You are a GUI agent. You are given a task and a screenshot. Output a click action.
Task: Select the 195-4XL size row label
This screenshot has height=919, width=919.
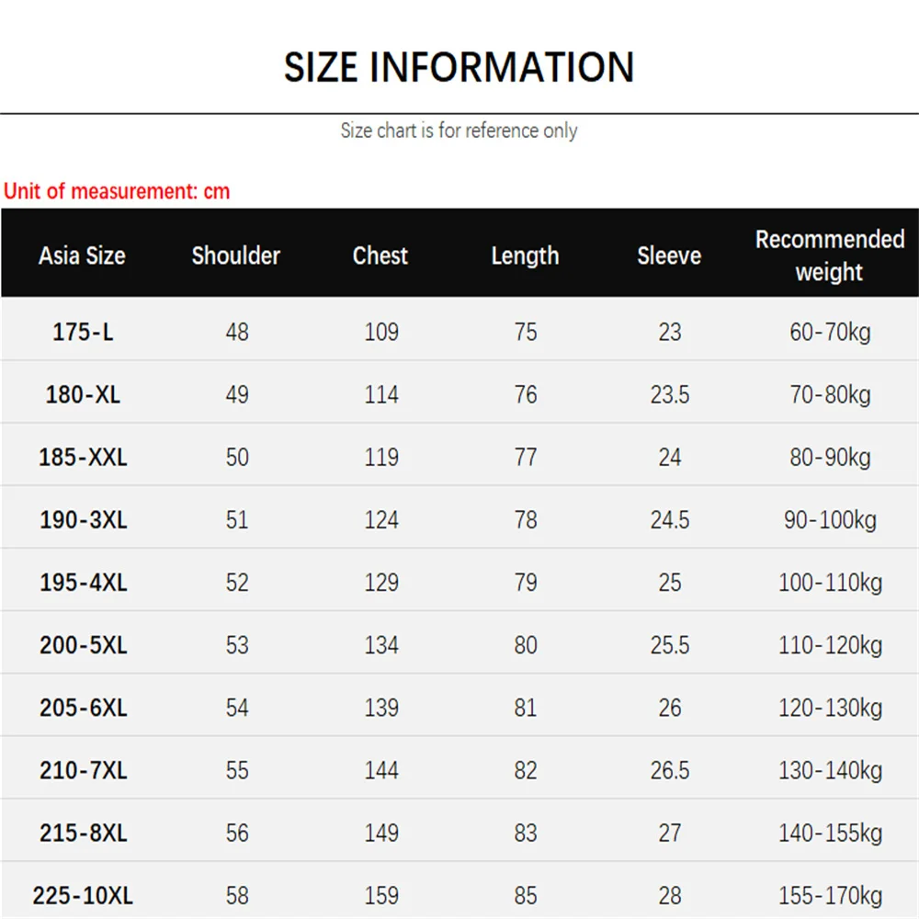click(x=83, y=583)
